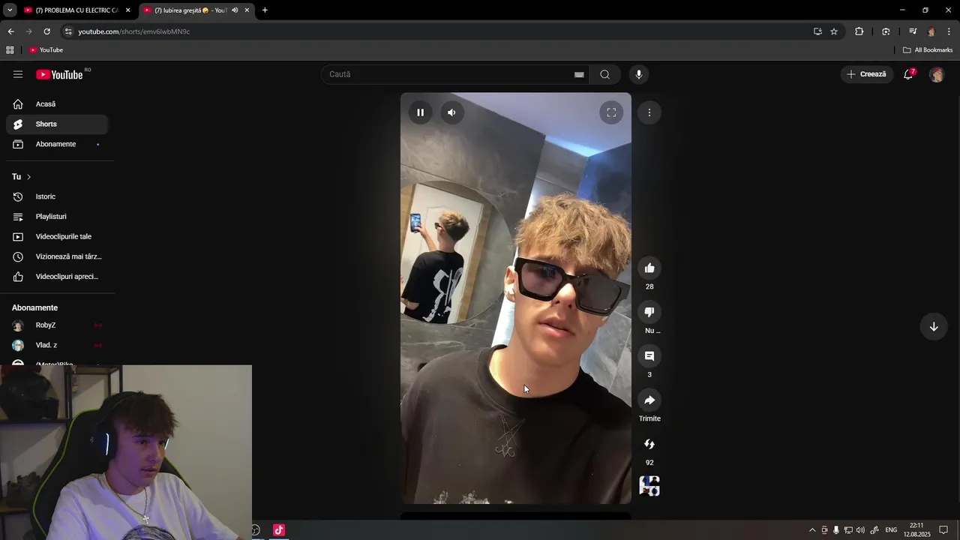
Task: Open the Shorts more options menu
Action: point(649,112)
